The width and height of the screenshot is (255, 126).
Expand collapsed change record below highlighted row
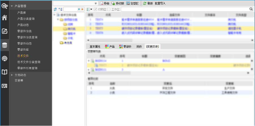tap(89, 70)
